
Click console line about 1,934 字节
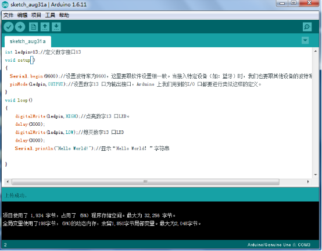[x=89, y=215]
